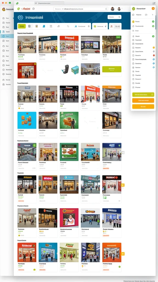The height and width of the screenshot is (282, 158).
Task: Open the first user avatar beside the address bar
Action: pos(112,9)
